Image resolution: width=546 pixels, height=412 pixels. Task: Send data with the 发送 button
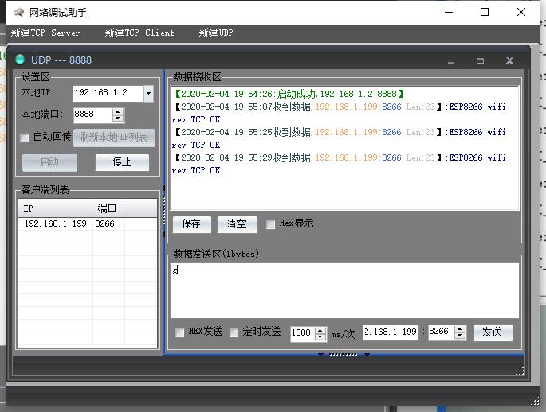(493, 332)
